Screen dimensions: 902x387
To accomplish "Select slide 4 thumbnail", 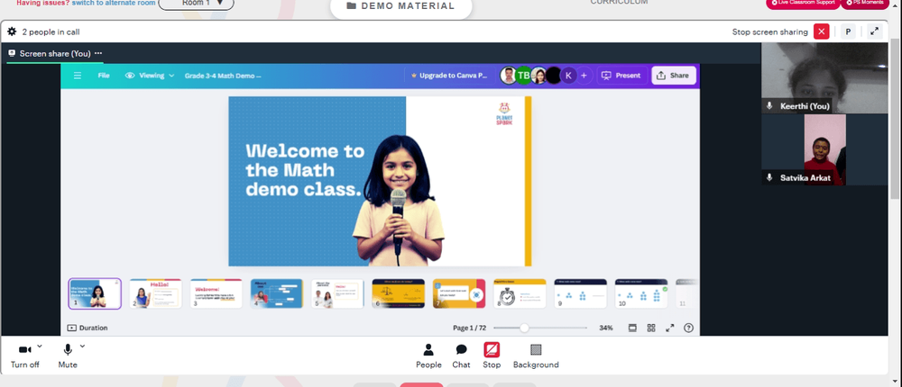I will click(x=277, y=293).
